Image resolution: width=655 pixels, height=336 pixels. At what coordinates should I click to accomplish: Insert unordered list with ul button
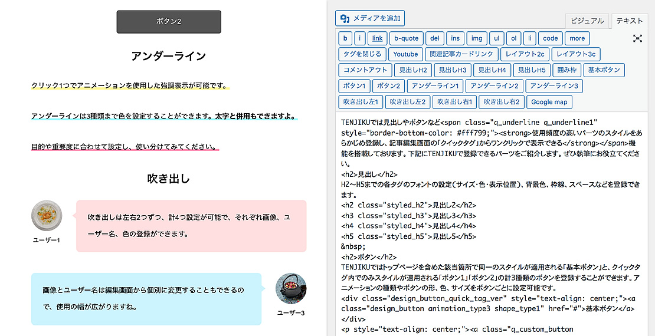(x=497, y=38)
